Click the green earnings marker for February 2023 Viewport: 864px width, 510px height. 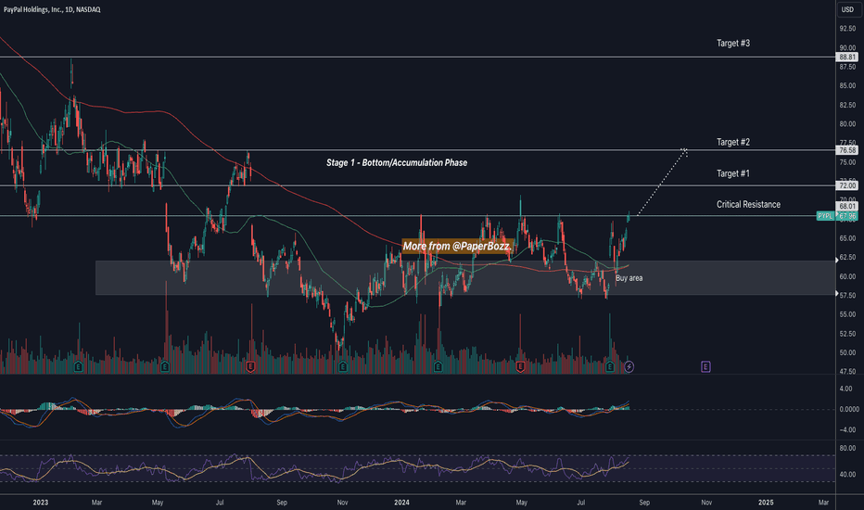pyautogui.click(x=78, y=366)
